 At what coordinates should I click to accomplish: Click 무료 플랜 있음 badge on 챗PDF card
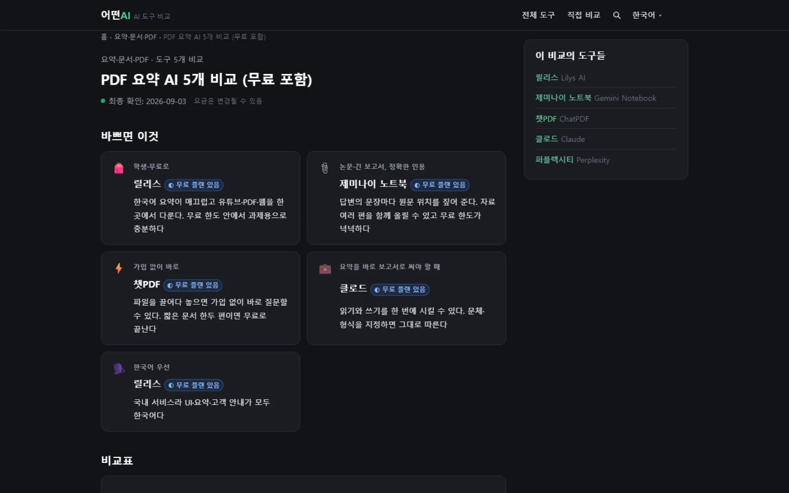pyautogui.click(x=193, y=285)
